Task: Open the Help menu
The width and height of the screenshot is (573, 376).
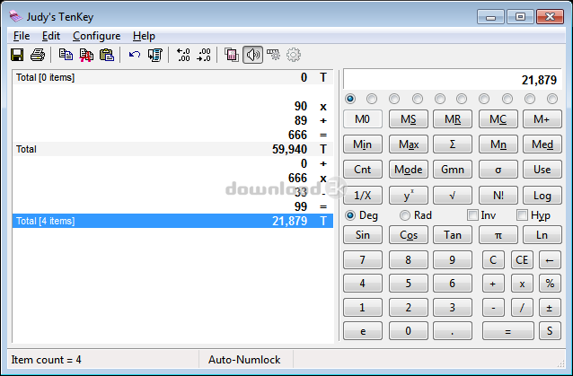Action: point(144,36)
